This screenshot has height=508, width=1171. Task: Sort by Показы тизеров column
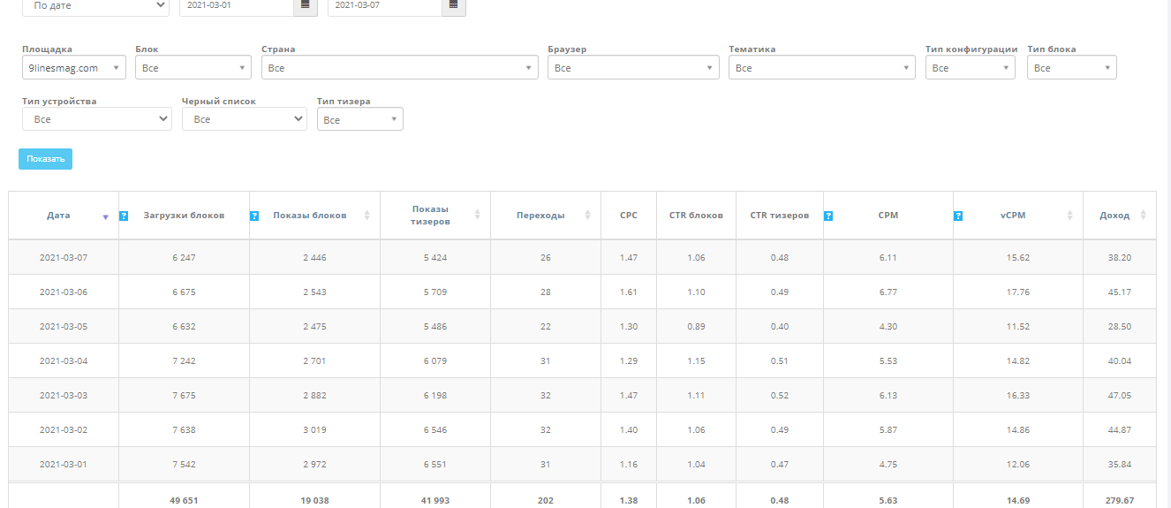[x=478, y=215]
